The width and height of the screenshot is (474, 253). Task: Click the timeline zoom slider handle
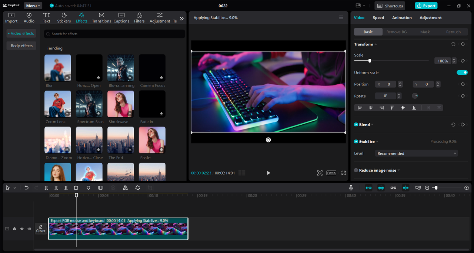pos(436,188)
